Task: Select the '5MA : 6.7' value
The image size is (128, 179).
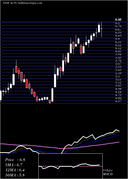Action: (14, 165)
